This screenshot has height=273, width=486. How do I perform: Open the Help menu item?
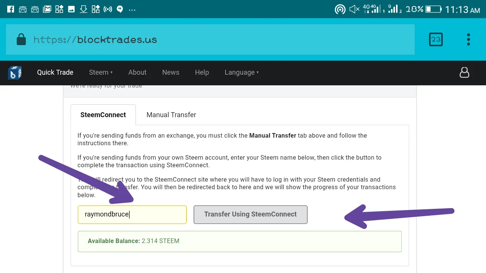click(202, 72)
